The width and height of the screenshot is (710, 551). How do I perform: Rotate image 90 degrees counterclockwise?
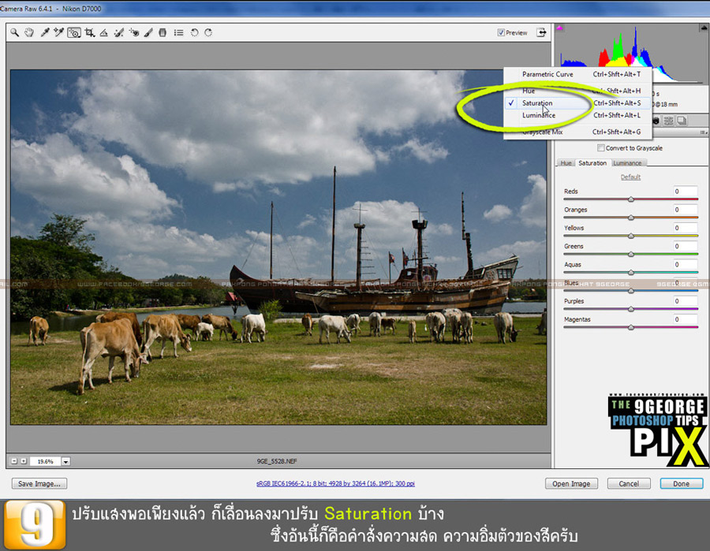pyautogui.click(x=194, y=32)
